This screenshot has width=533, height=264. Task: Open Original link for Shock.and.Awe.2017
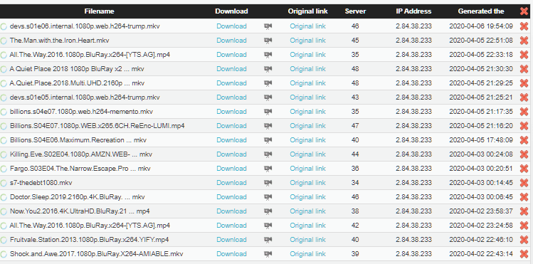pyautogui.click(x=307, y=254)
